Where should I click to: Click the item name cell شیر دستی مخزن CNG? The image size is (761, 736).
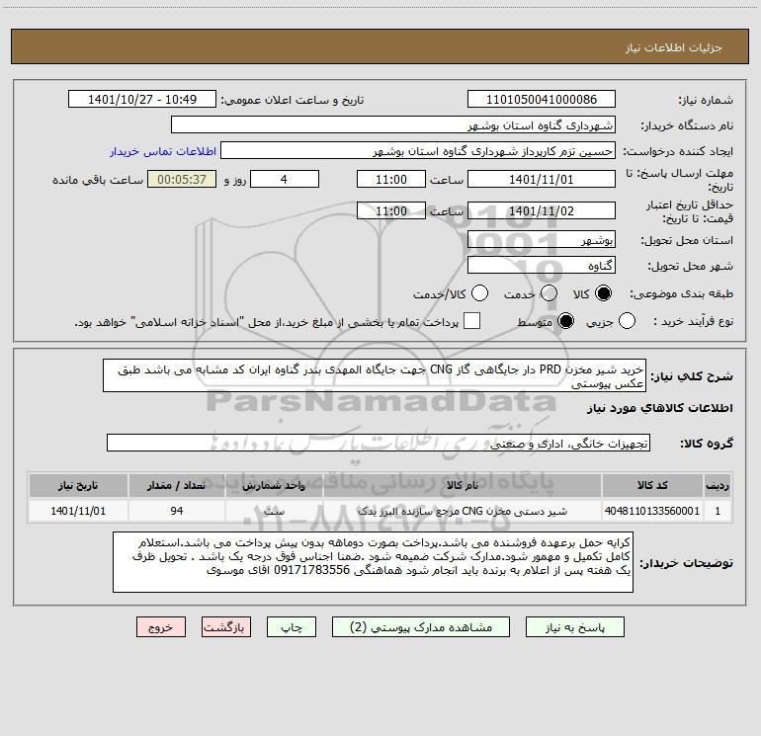[x=463, y=511]
